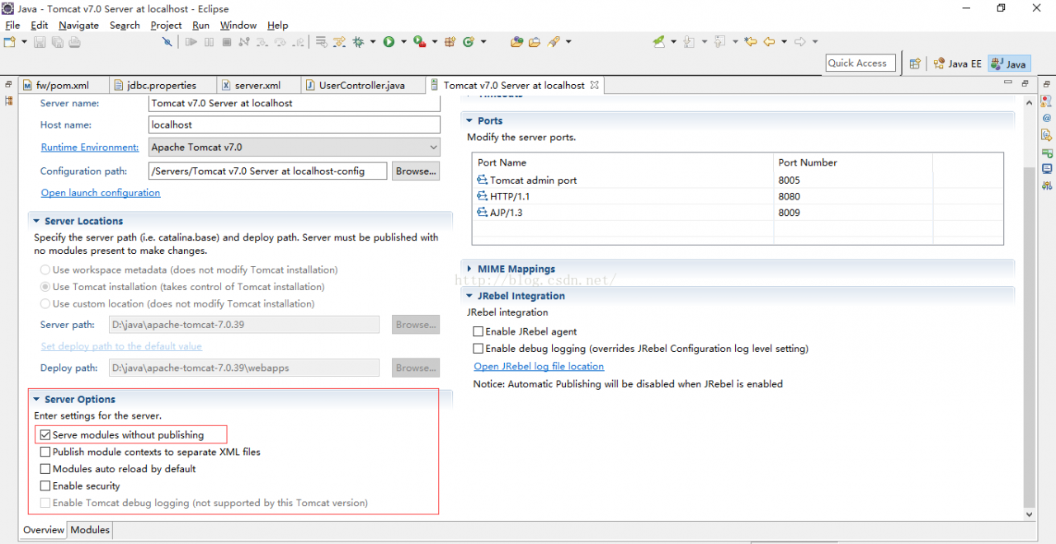Switch to the jdbc.properties tab
1056x544 pixels.
pyautogui.click(x=162, y=85)
